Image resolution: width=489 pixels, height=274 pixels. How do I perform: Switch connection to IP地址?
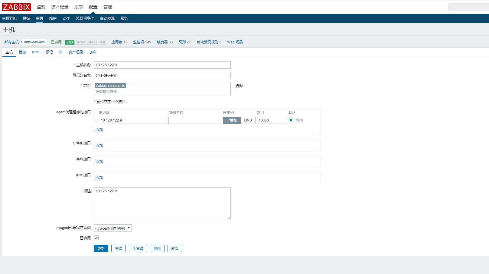pyautogui.click(x=232, y=120)
